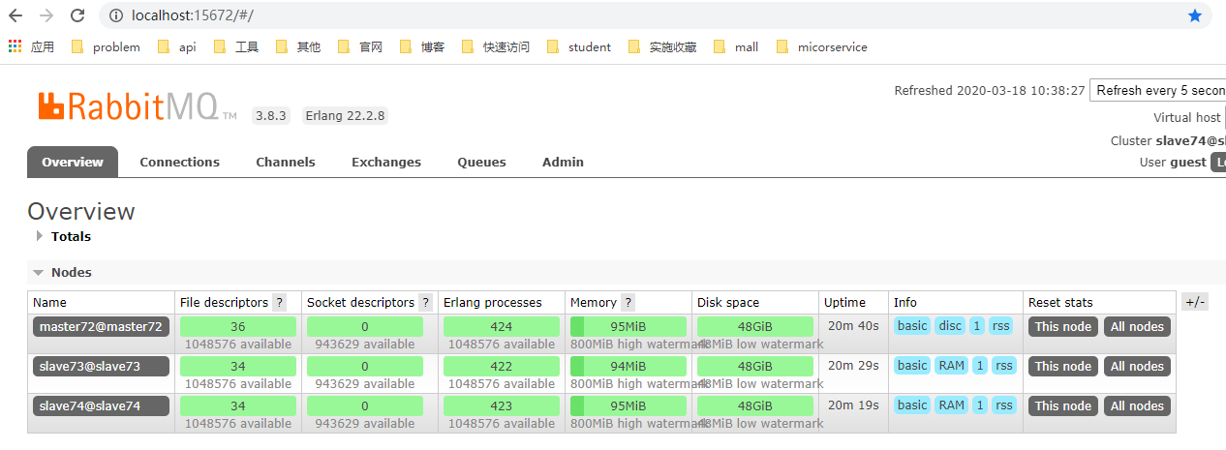Open the mall bookmark folder
This screenshot has width=1226, height=450.
tap(735, 46)
